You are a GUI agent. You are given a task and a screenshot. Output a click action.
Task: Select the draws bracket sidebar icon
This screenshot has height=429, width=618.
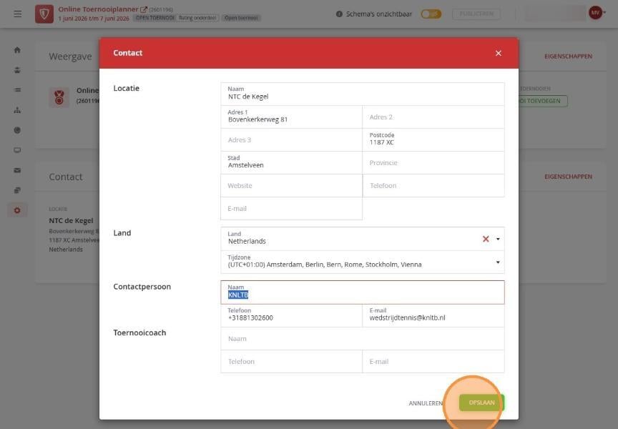17,110
